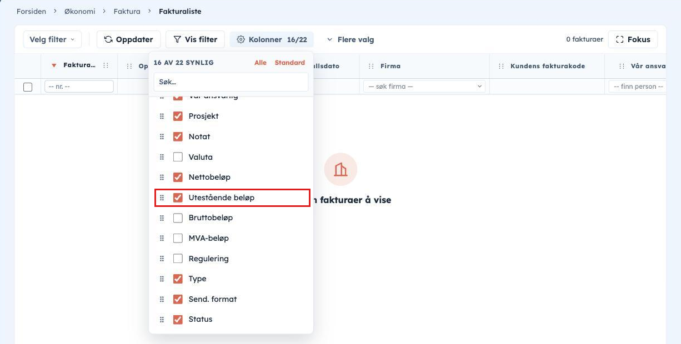Select Alle to show all columns
Screen dimensions: 681x344
coord(261,63)
